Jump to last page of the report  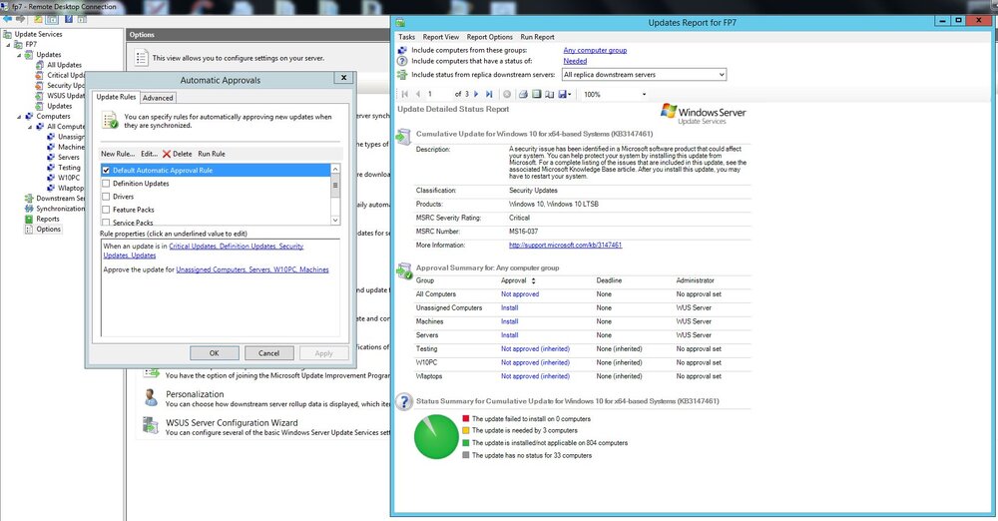(x=489, y=94)
